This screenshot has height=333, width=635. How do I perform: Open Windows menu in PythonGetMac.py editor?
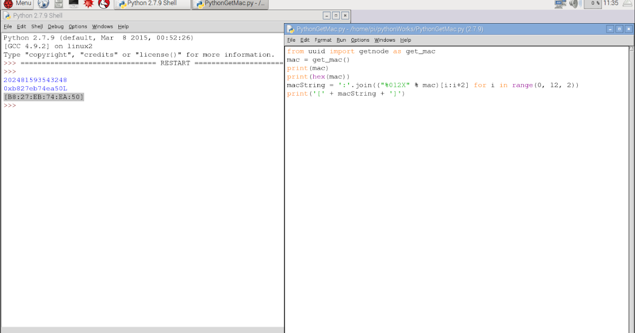coord(385,40)
